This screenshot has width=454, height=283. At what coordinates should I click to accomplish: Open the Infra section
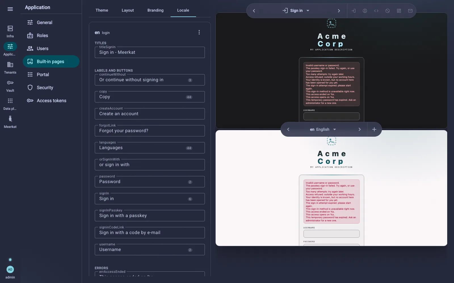pos(10,31)
